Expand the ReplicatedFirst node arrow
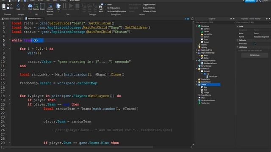This screenshot has height=152, width=271. click(x=196, y=50)
